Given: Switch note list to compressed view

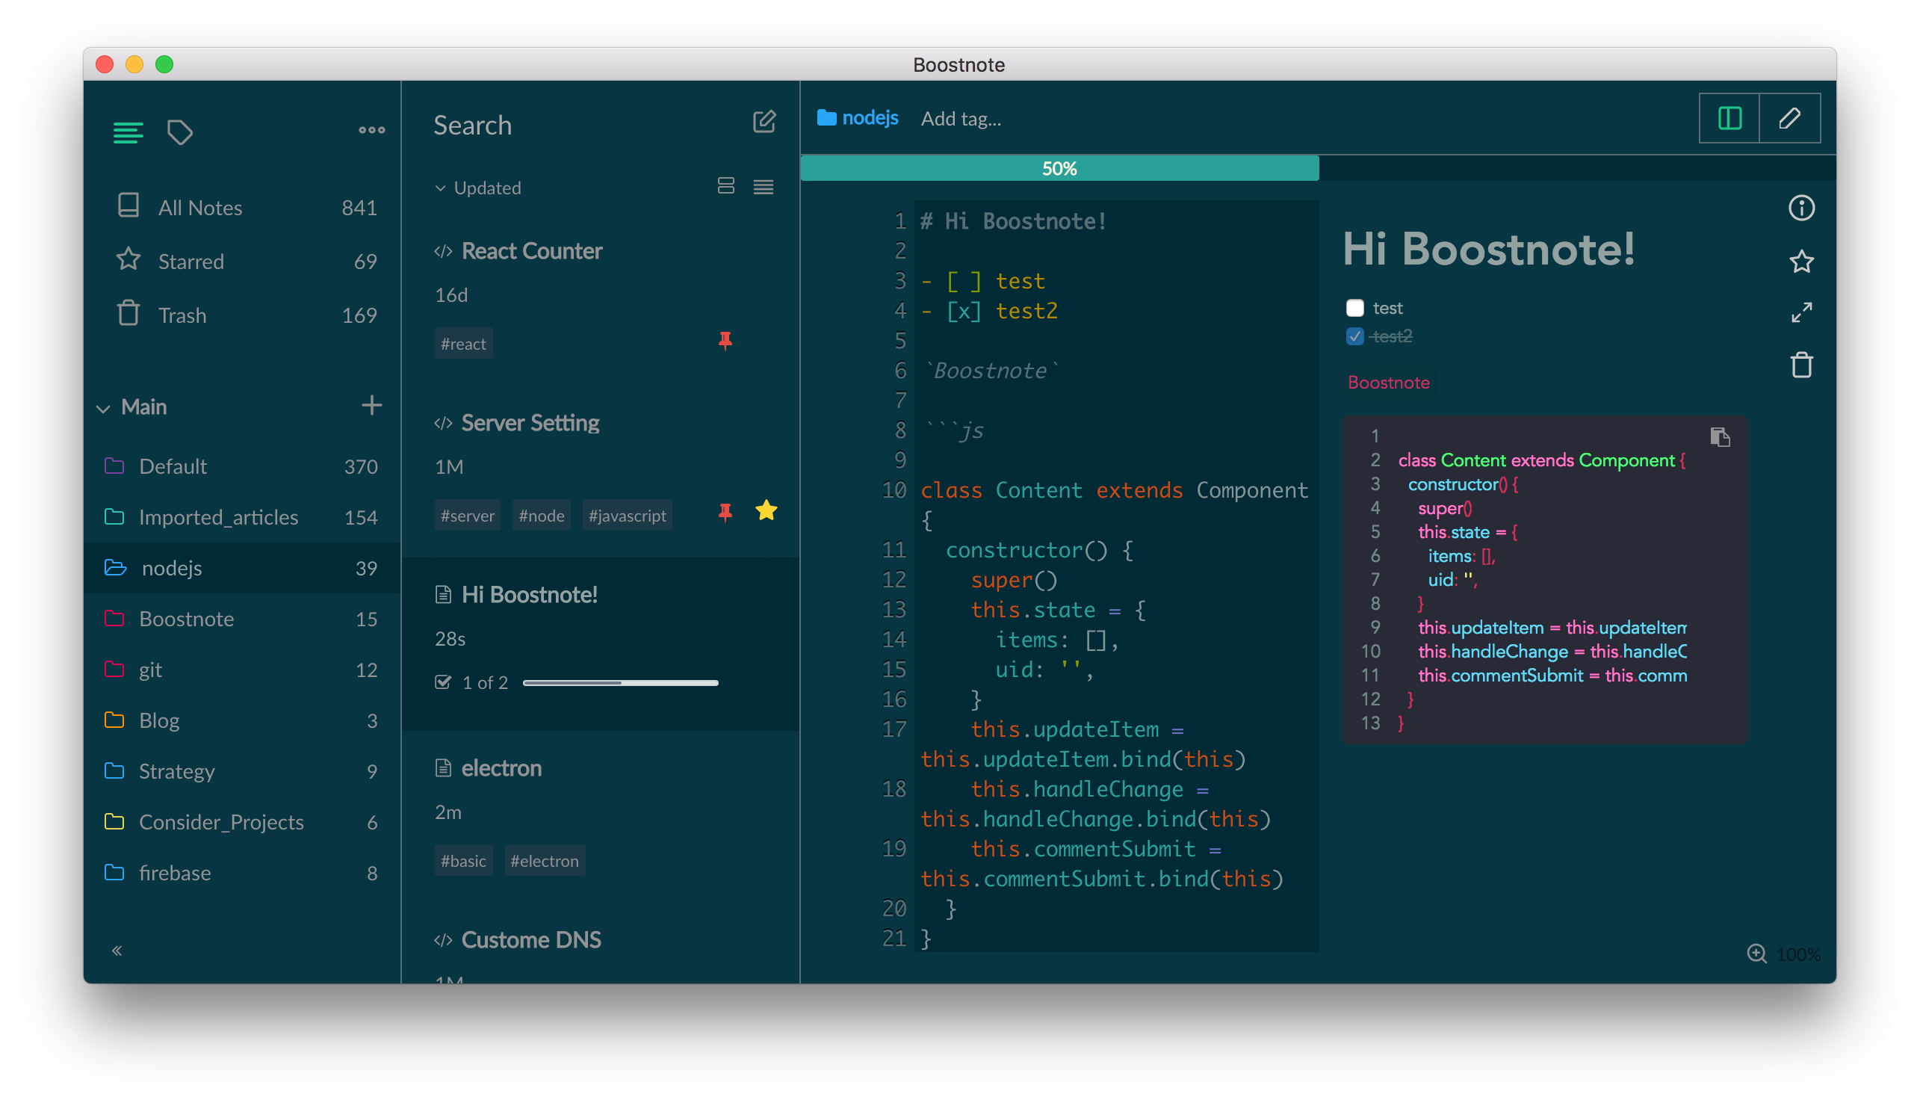Looking at the screenshot, I should [764, 186].
